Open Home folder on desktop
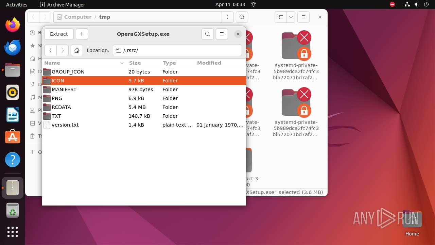 point(412,223)
